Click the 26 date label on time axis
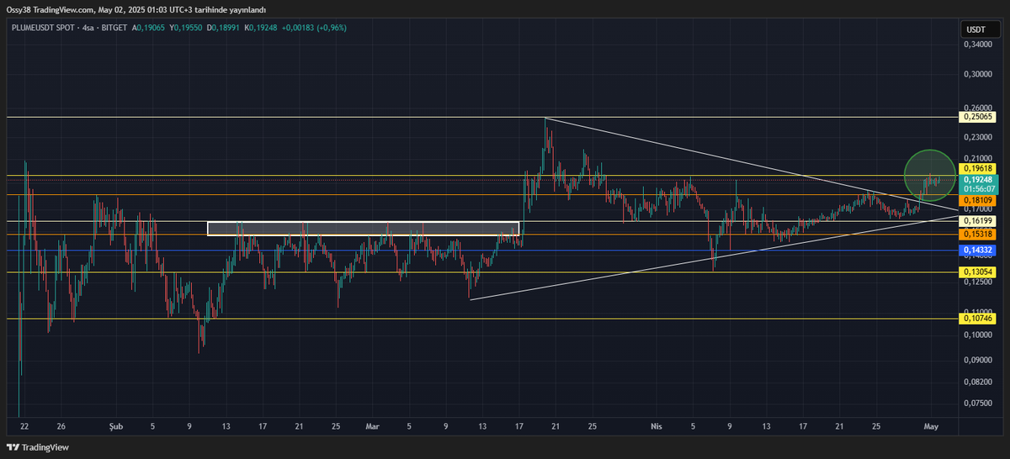The height and width of the screenshot is (459, 1010). click(61, 426)
